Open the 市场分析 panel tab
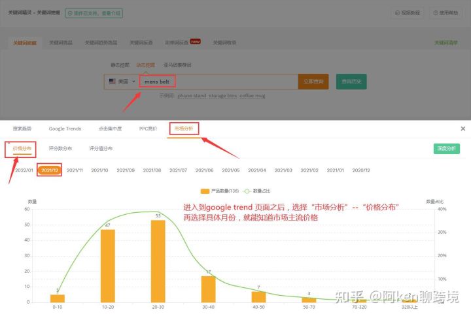The image size is (471, 316). pos(184,129)
